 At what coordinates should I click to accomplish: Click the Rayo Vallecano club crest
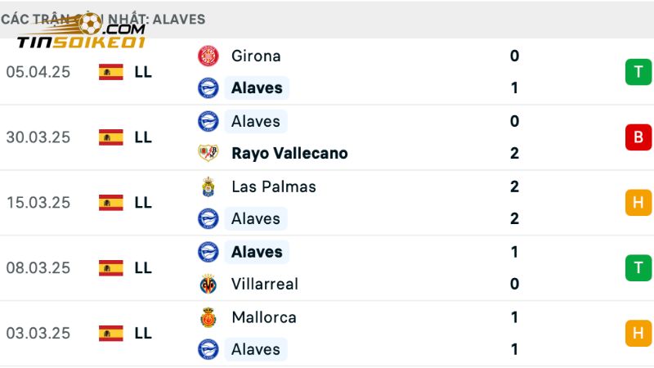tap(208, 153)
